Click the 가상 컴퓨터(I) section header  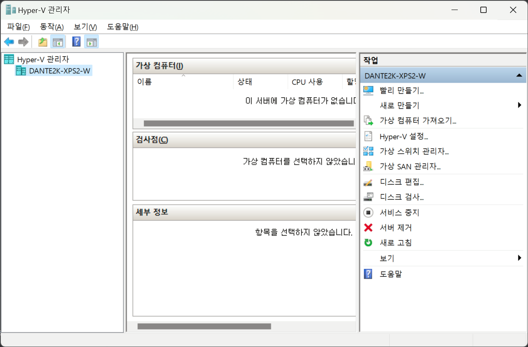click(244, 66)
